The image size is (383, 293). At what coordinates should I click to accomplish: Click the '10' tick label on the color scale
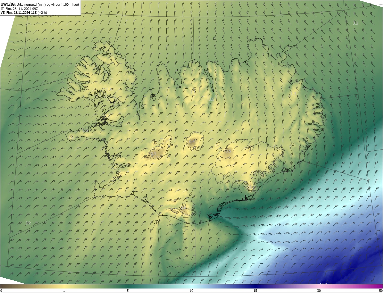[191, 291]
